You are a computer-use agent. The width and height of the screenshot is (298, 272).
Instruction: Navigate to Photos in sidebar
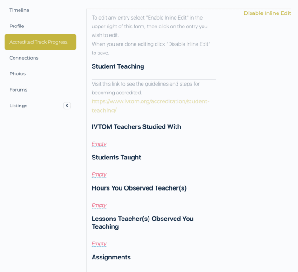click(x=18, y=74)
